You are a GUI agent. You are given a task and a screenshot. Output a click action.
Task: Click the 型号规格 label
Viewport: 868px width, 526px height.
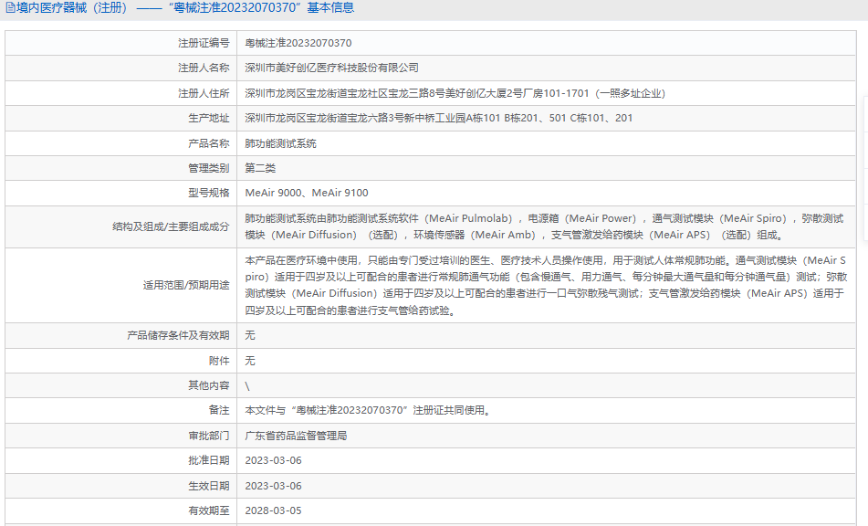coord(208,193)
